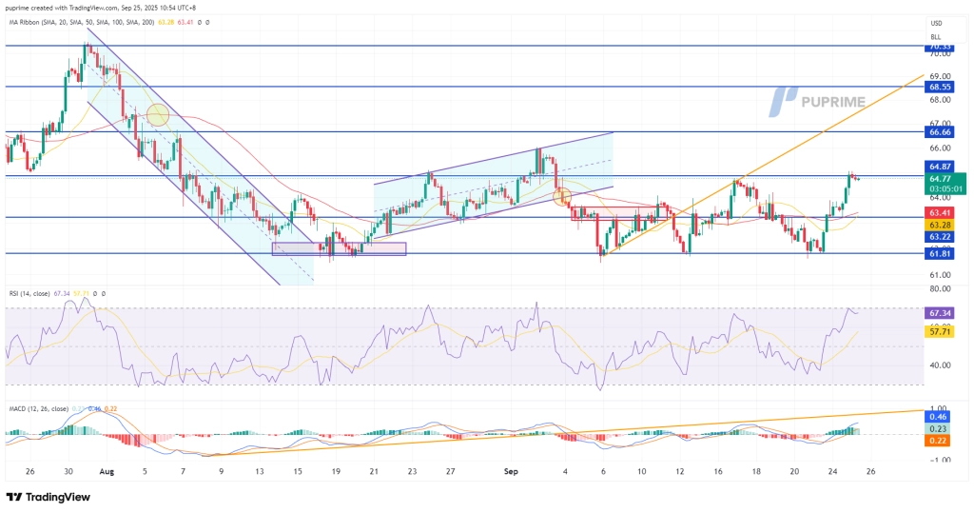The width and height of the screenshot is (974, 513).
Task: Click the blue 0.46 MACD value label
Action: click(939, 417)
